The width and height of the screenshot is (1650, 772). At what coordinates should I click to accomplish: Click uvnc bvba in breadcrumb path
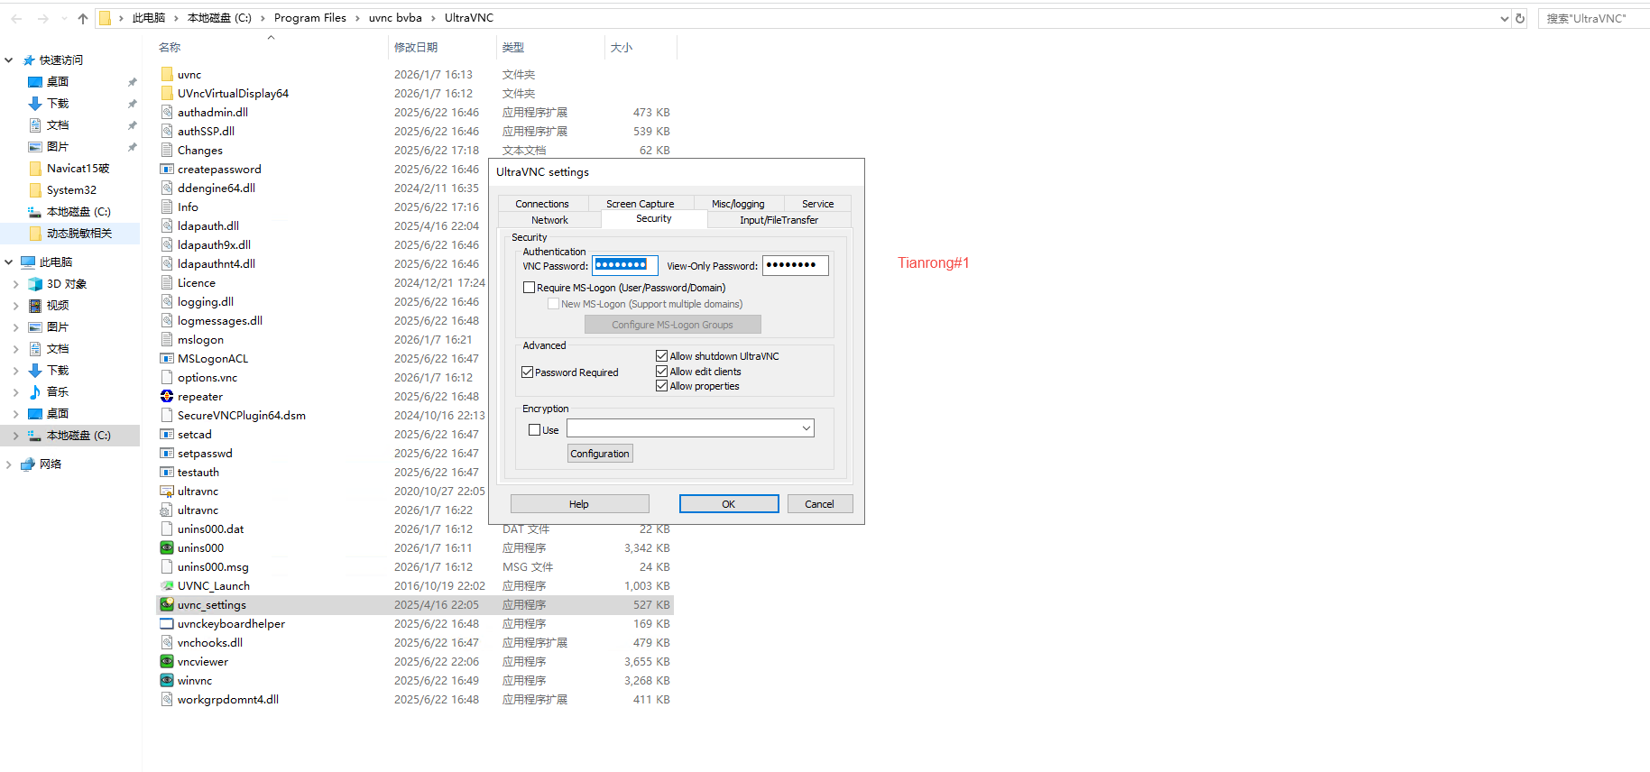click(395, 18)
